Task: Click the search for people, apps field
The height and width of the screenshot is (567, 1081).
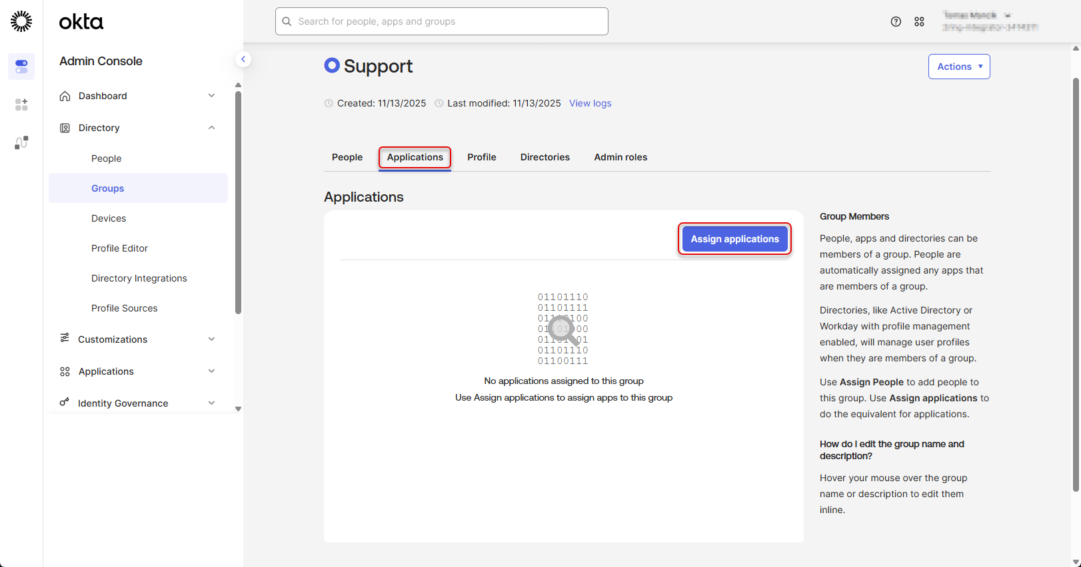Action: (x=441, y=21)
